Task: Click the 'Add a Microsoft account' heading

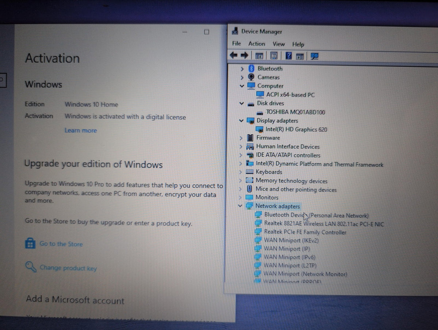Action: click(x=75, y=300)
